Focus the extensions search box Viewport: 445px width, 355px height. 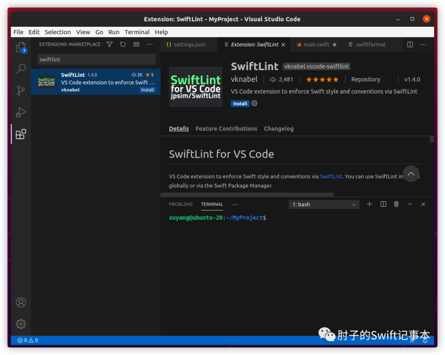[96, 60]
